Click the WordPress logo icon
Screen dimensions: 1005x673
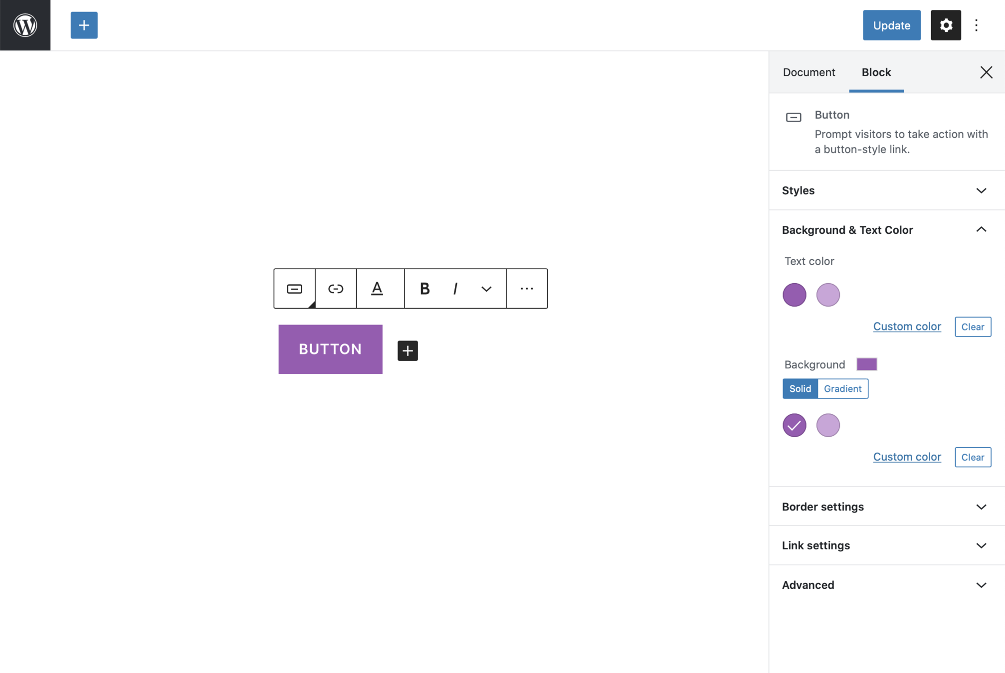coord(25,25)
